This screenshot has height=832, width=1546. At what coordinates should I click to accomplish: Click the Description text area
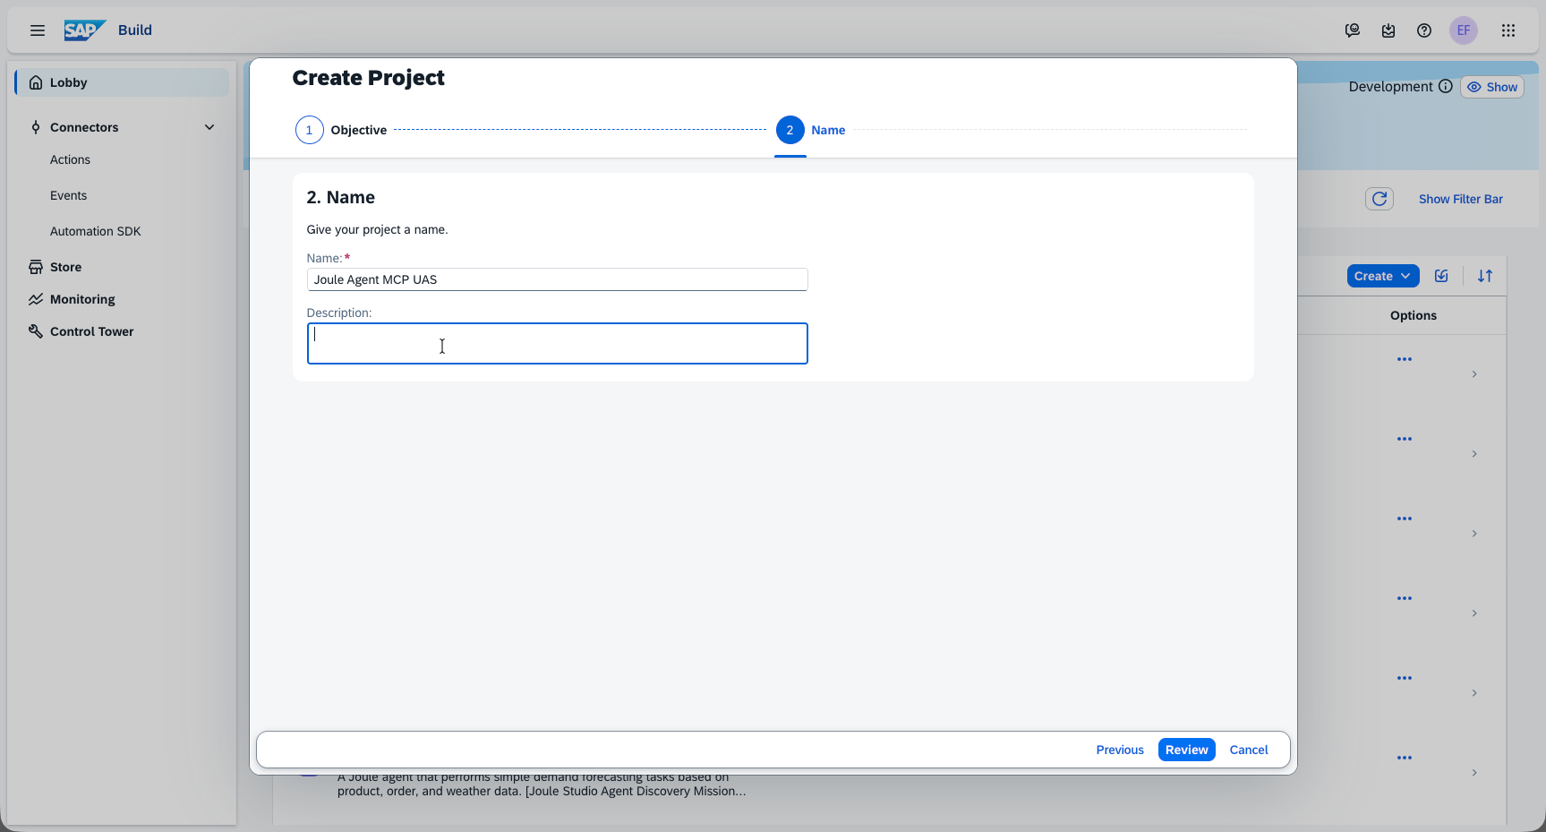pyautogui.click(x=557, y=344)
